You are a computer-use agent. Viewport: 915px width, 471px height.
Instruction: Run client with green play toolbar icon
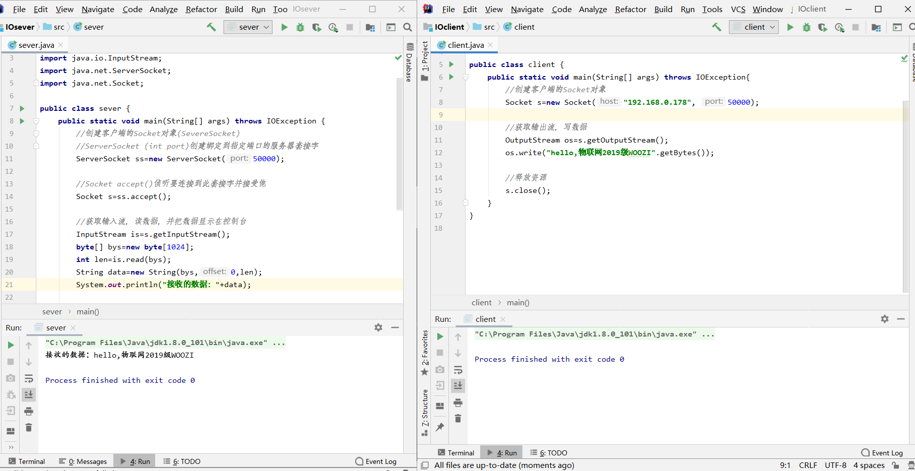[790, 27]
